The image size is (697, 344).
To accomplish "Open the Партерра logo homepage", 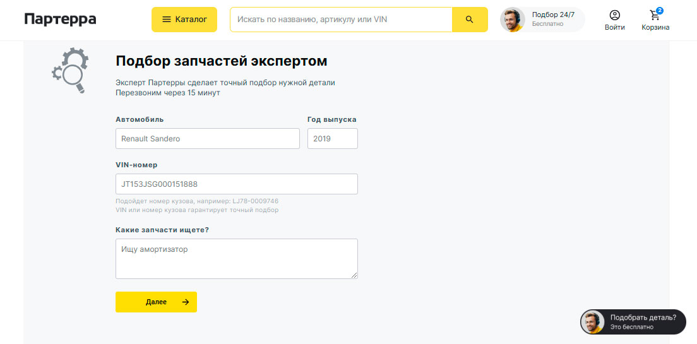I will (x=60, y=20).
